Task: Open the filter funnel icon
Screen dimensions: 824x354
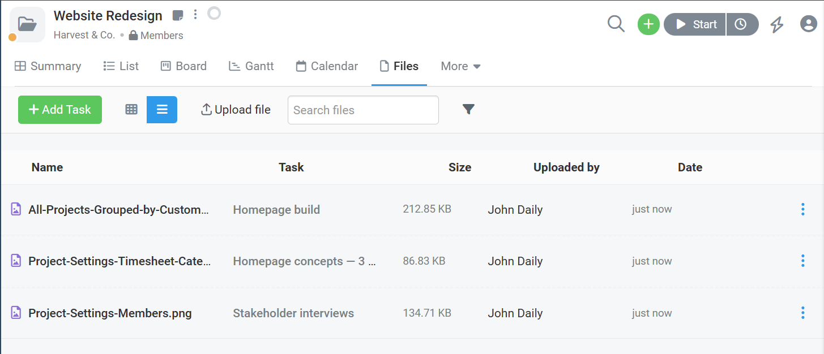Action: point(468,109)
